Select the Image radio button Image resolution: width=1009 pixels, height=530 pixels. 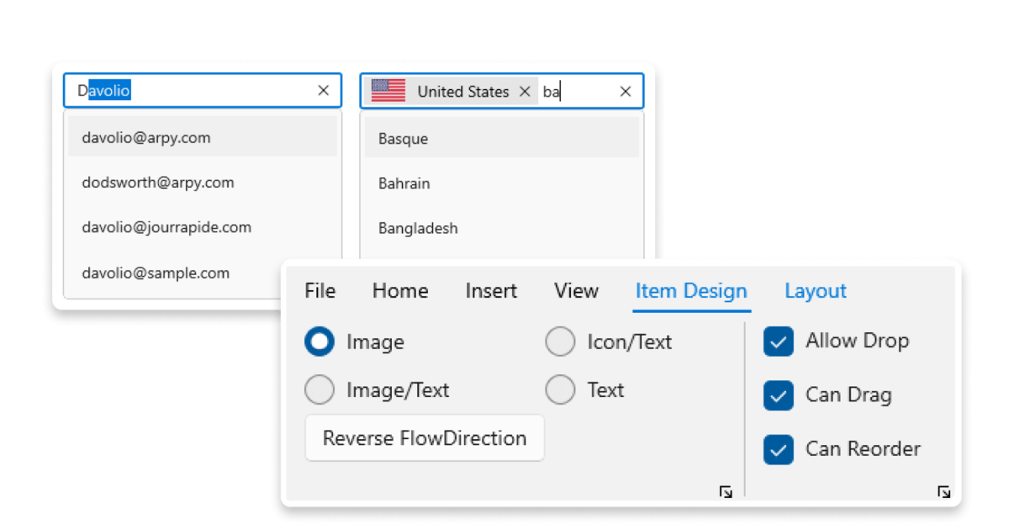pos(320,342)
